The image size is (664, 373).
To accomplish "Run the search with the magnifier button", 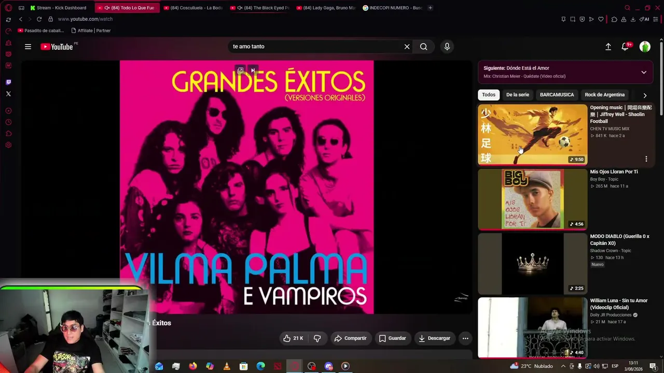I will [x=424, y=47].
